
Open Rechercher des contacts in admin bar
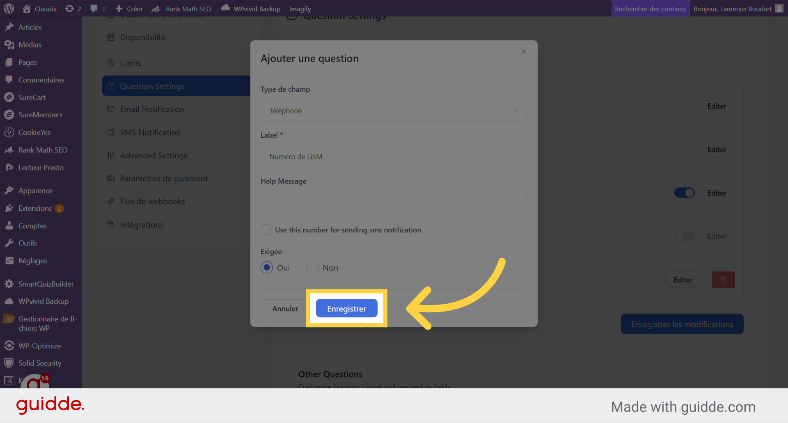[x=650, y=9]
